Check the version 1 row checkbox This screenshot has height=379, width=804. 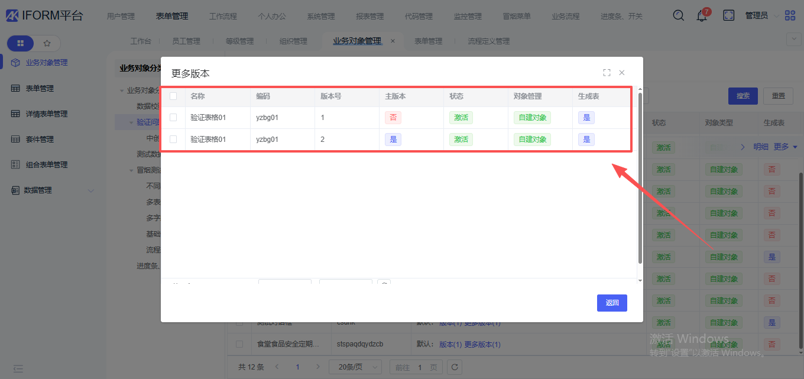click(x=173, y=118)
